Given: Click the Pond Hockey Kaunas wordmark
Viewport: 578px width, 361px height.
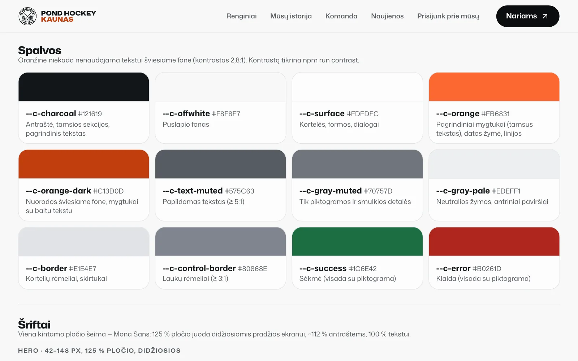Looking at the screenshot, I should click(69, 16).
